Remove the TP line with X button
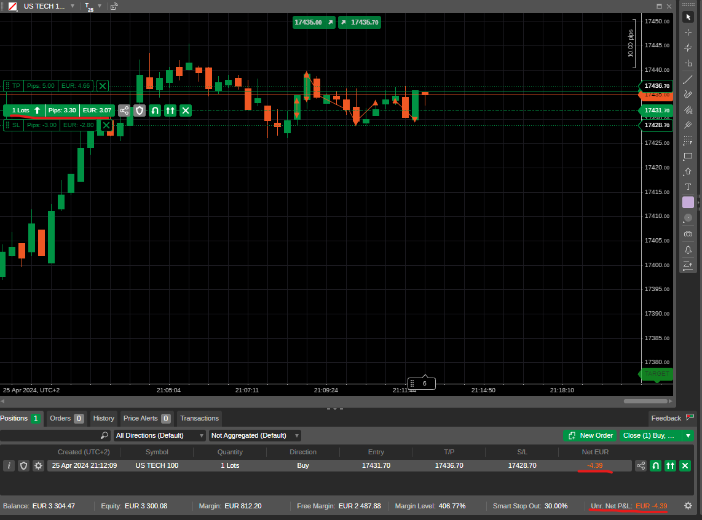Viewport: 702px width, 520px height. point(103,86)
